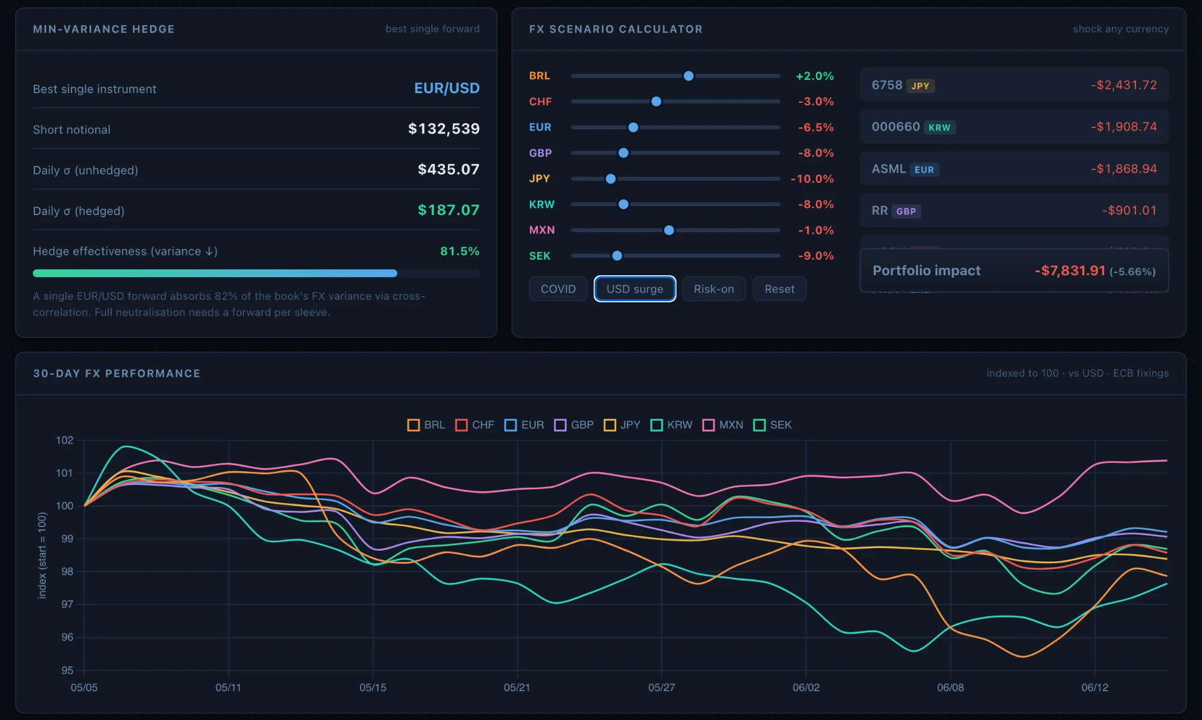Toggle KRW series in chart legend
The width and height of the screenshot is (1202, 720).
pos(671,425)
